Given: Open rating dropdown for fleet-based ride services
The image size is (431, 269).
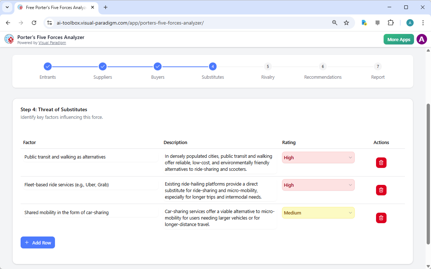Looking at the screenshot, I should point(318,185).
